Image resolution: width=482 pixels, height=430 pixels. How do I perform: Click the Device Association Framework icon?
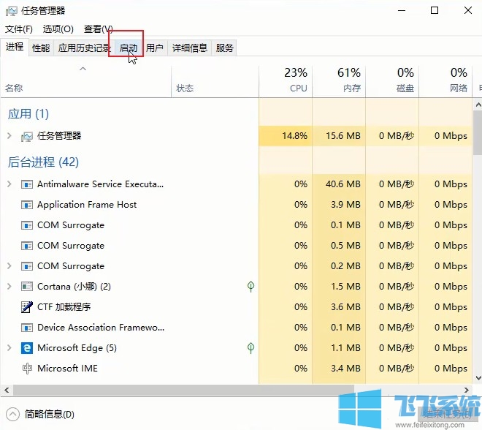tap(27, 328)
